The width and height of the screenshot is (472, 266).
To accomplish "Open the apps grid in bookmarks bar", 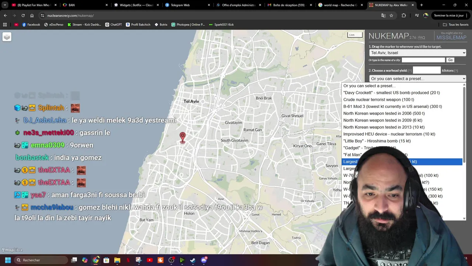I will (x=5, y=24).
